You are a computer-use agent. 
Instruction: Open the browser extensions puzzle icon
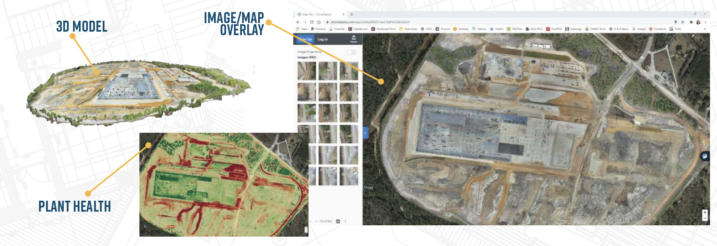coord(691,22)
